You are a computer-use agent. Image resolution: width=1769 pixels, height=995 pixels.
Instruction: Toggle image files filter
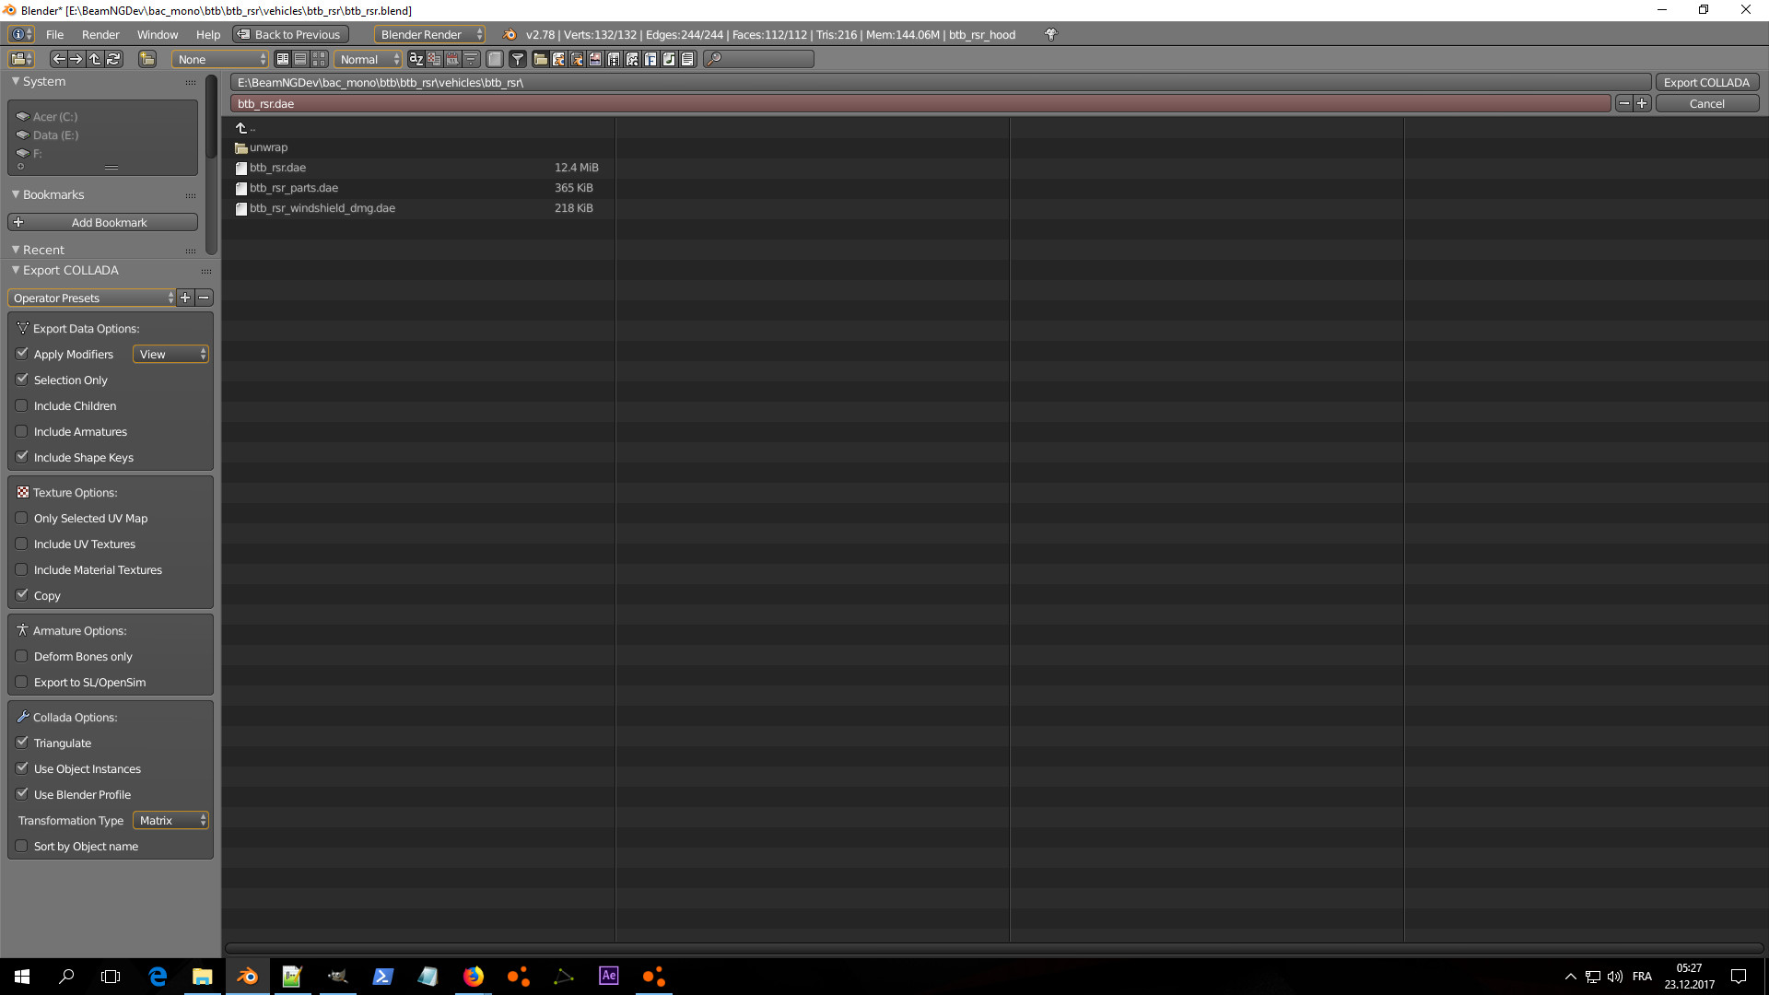[x=595, y=59]
